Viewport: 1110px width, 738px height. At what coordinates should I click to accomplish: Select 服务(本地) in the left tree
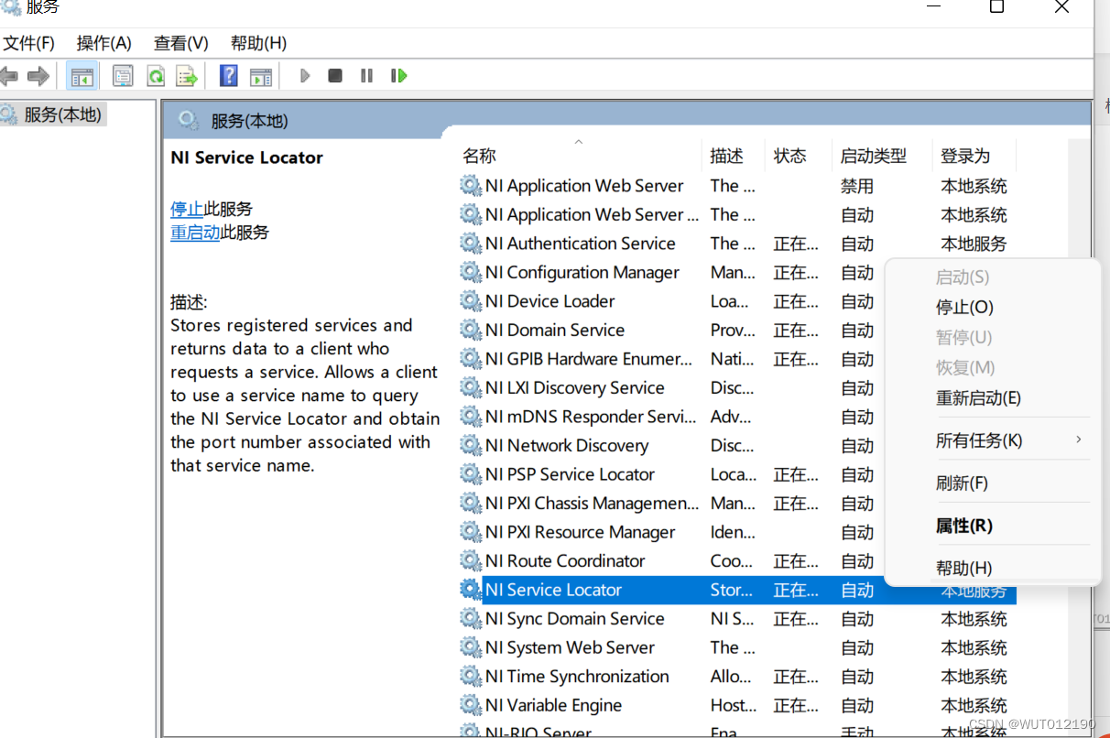point(62,114)
